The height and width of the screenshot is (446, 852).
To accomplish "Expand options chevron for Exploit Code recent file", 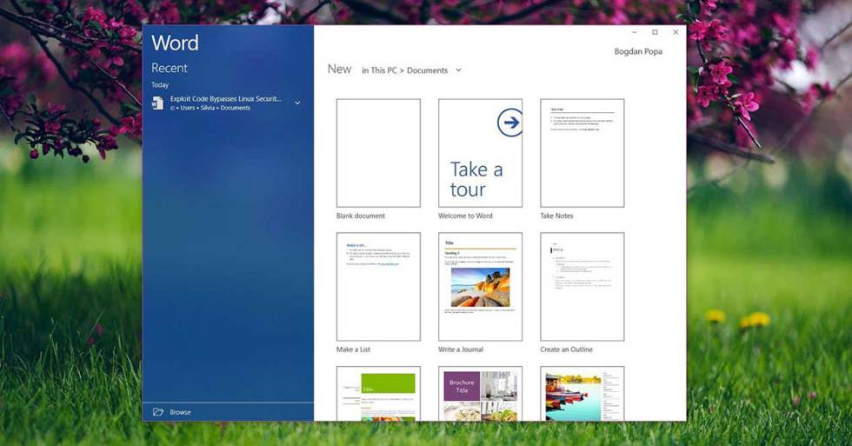I will 297,103.
